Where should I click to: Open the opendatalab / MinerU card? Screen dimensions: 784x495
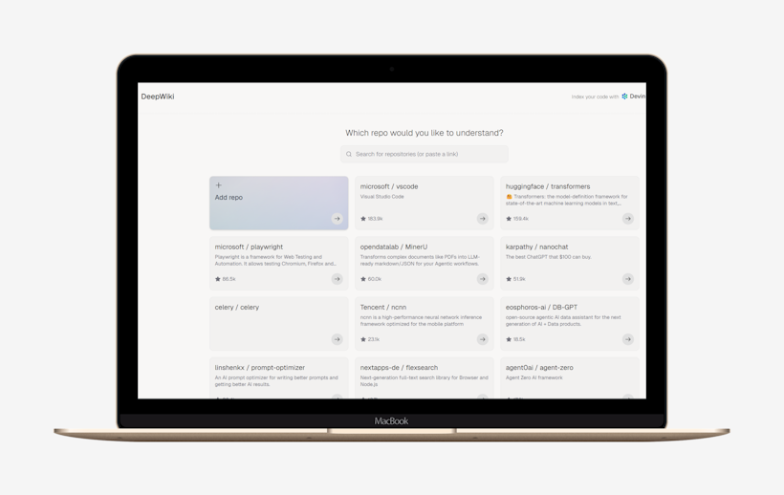424,263
